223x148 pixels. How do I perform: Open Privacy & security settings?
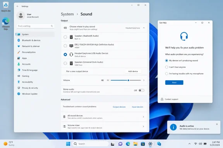click(35, 88)
